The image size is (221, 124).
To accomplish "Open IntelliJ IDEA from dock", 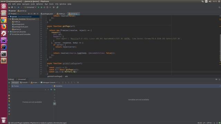I will click(4, 47).
